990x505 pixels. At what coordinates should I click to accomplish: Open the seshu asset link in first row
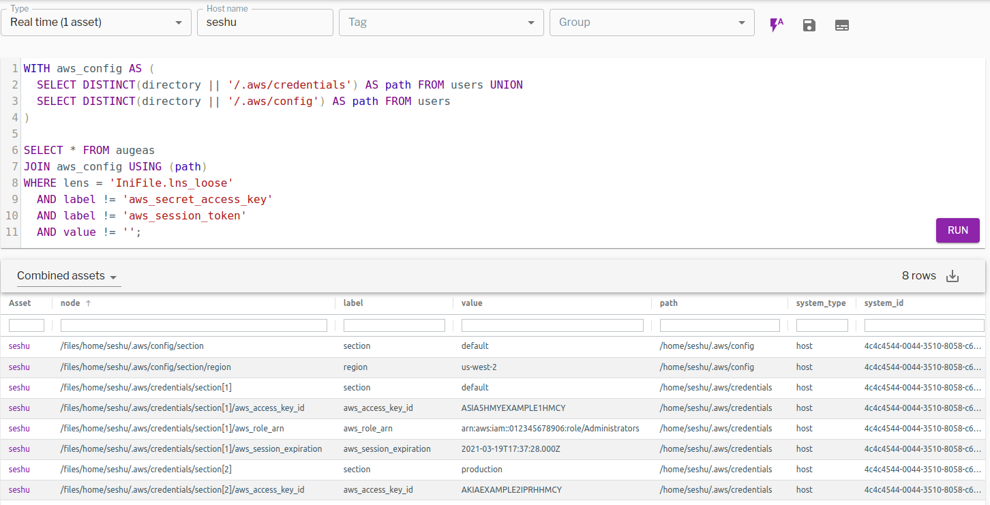pos(18,346)
